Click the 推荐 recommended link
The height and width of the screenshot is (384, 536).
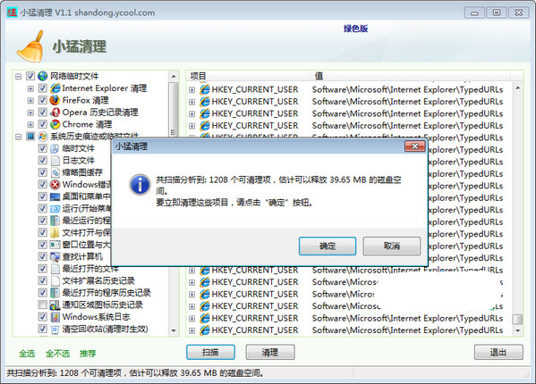click(88, 354)
